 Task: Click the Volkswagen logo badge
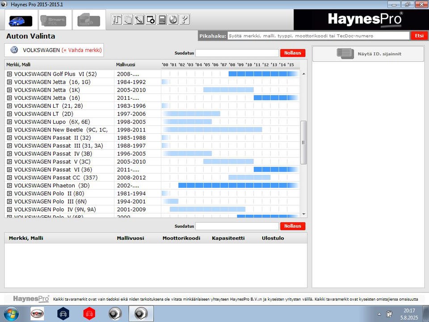pyautogui.click(x=14, y=50)
